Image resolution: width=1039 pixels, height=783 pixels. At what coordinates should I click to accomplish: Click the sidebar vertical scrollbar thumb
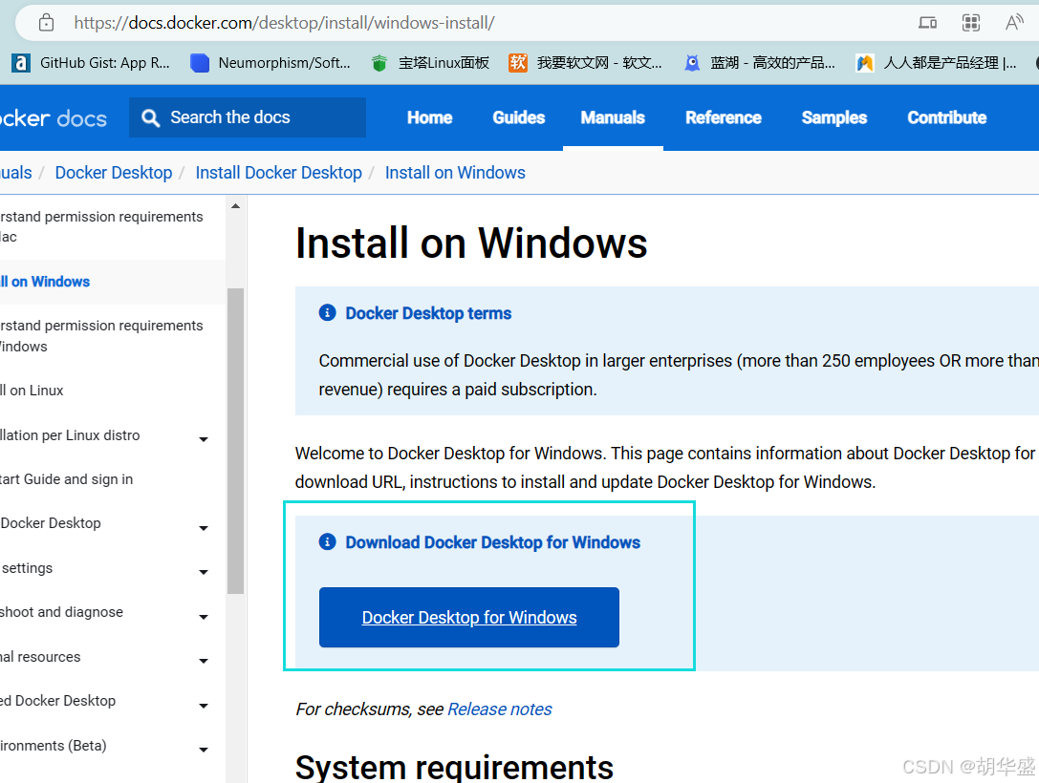click(235, 439)
